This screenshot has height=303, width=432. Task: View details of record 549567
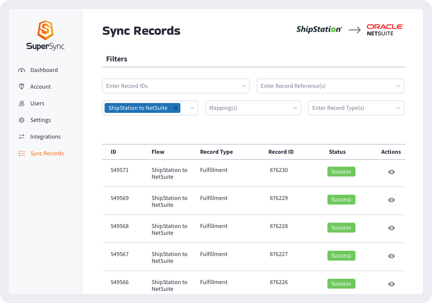(391, 256)
